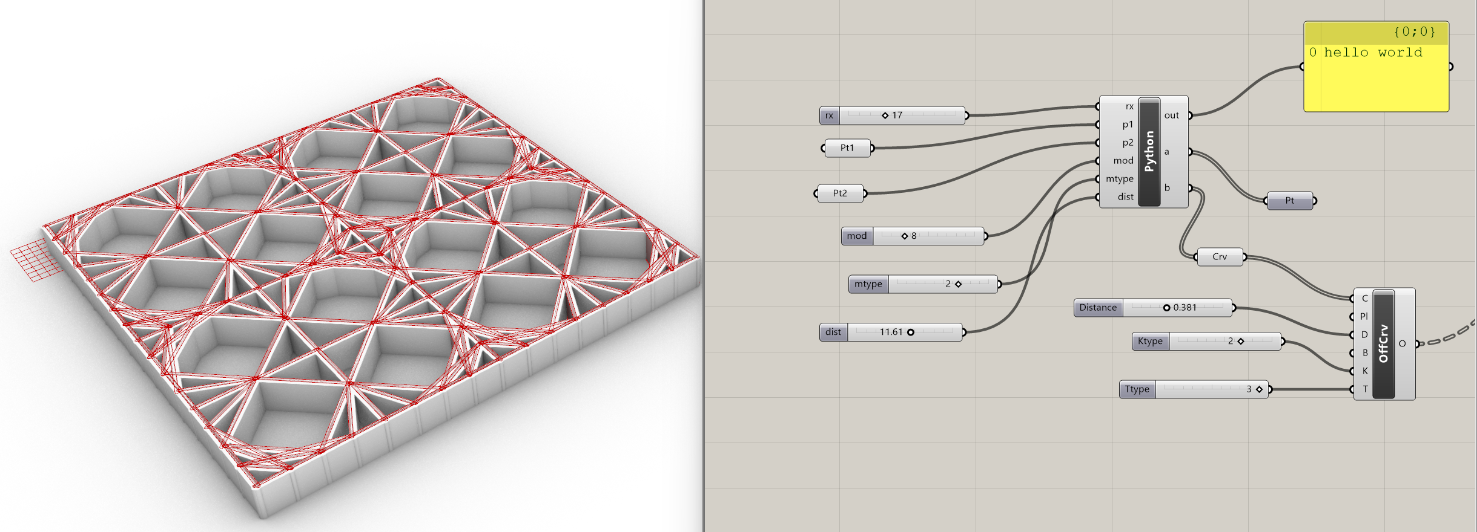This screenshot has width=1477, height=532.
Task: Click the 'hello world' text in the yellow panel
Action: click(x=1373, y=53)
